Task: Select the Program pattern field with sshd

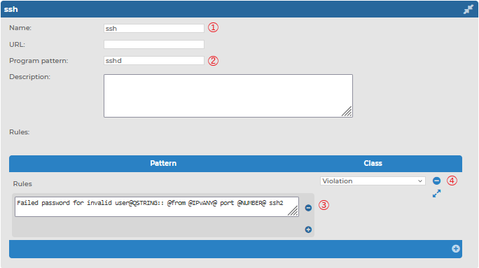Action: (154, 61)
